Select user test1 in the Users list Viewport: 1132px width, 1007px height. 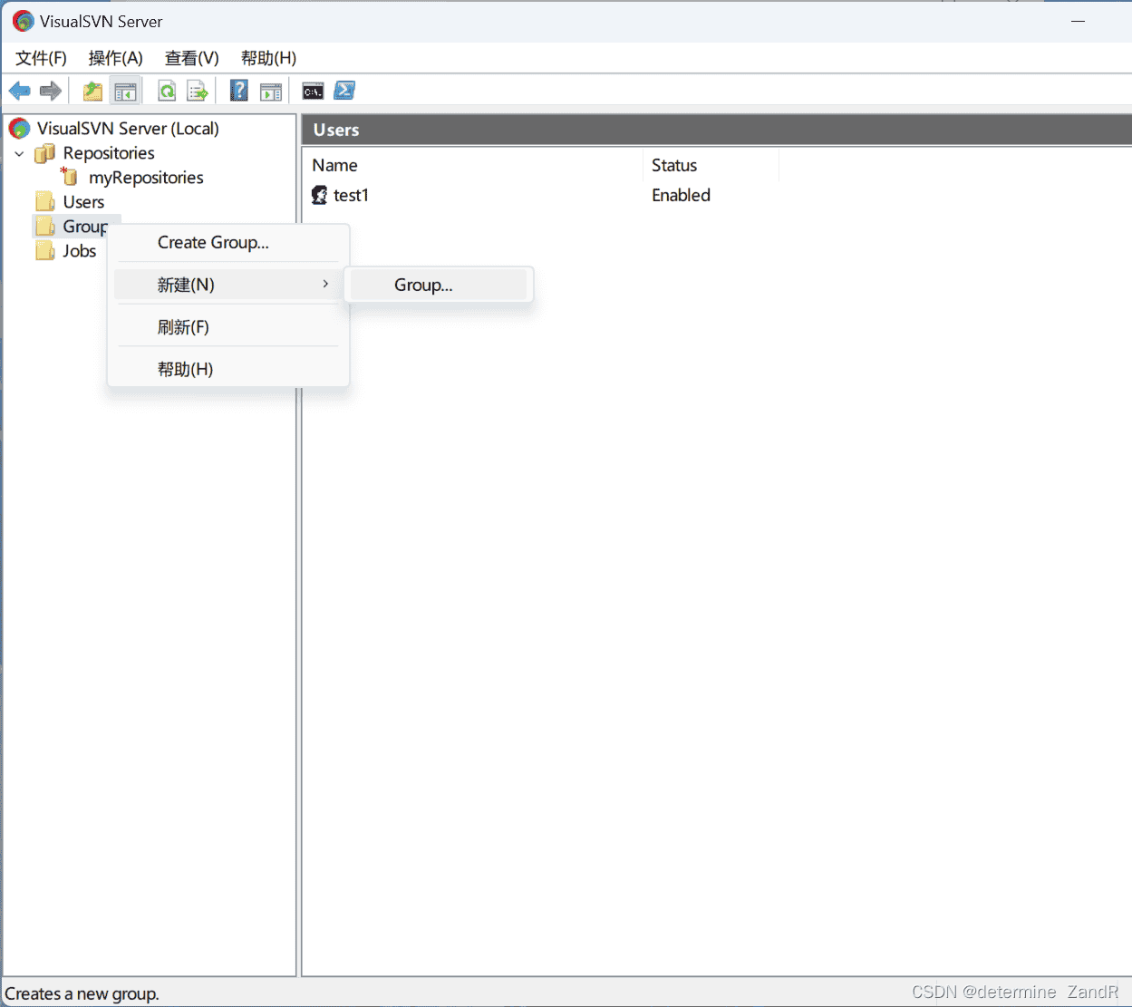coord(350,195)
